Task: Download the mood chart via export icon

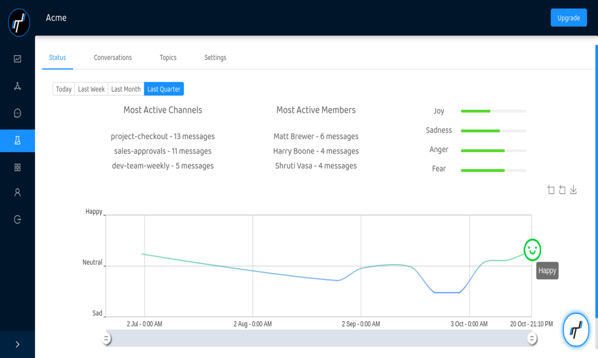Action: pyautogui.click(x=574, y=189)
